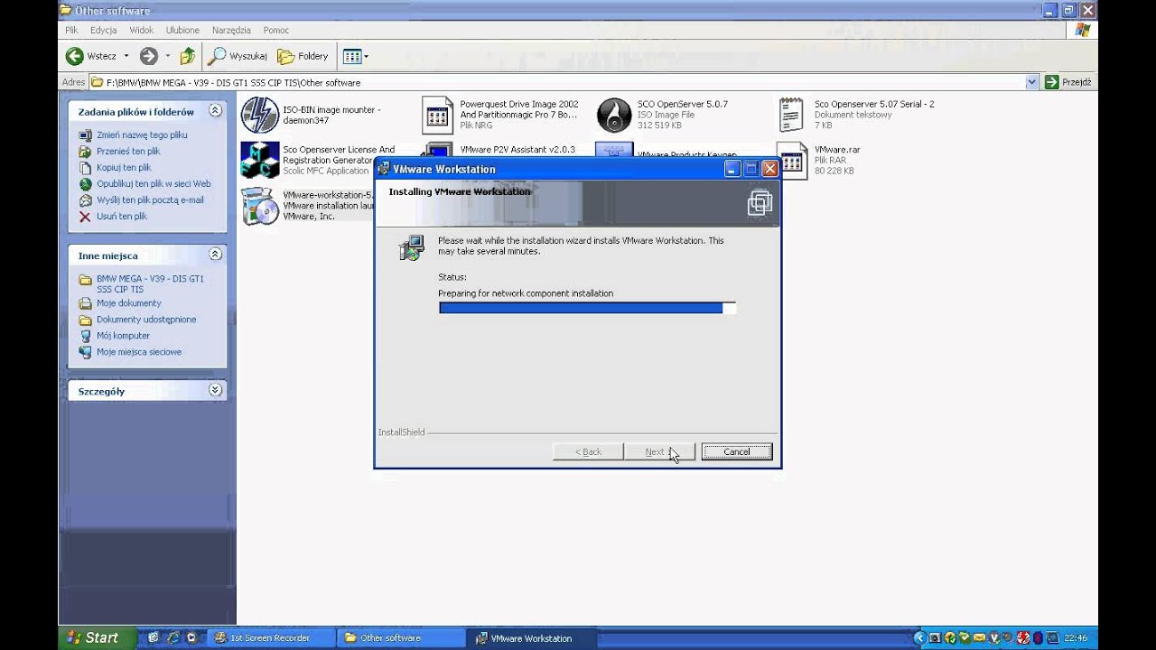Click the Internet Explorer quick launch icon
Viewport: 1156px width, 650px height.
[172, 637]
